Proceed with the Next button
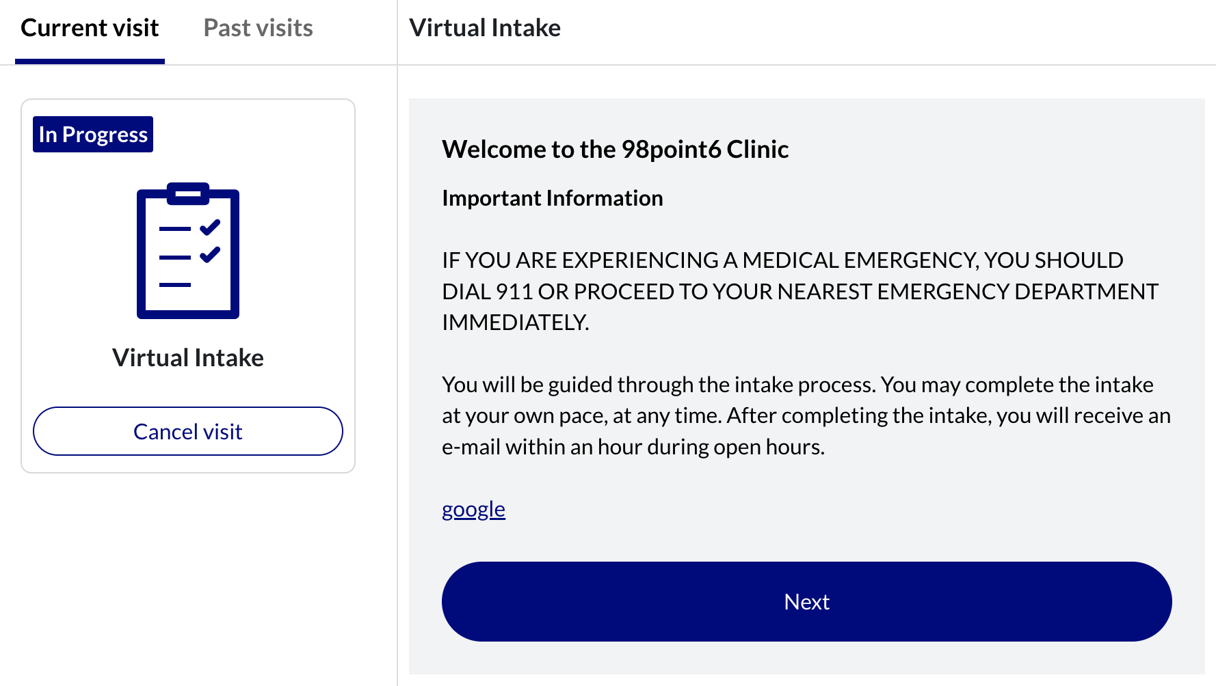The width and height of the screenshot is (1216, 686). [807, 601]
